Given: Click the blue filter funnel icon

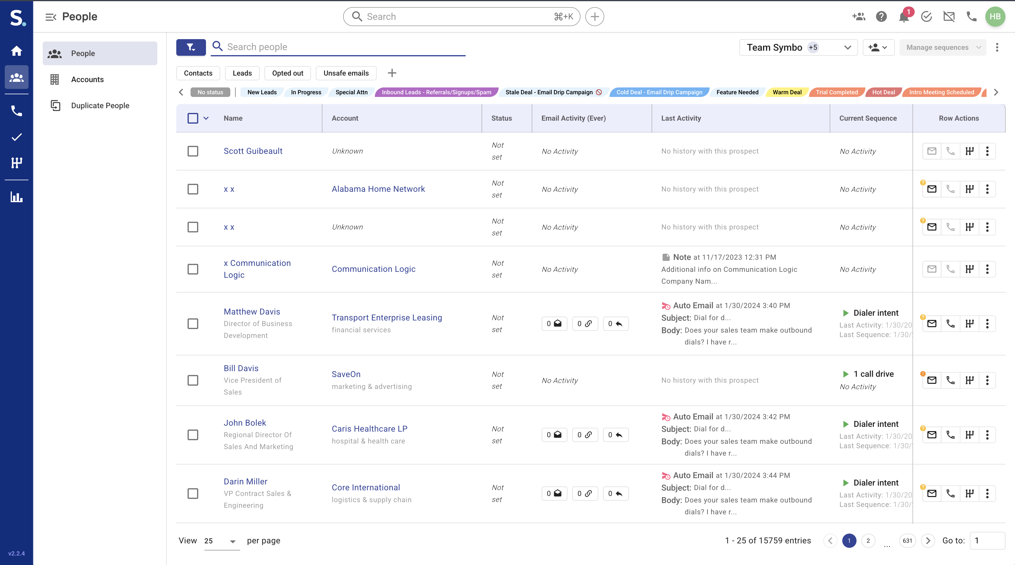Looking at the screenshot, I should coord(191,47).
